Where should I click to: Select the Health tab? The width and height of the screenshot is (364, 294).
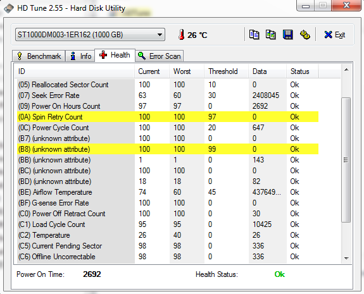[115, 55]
